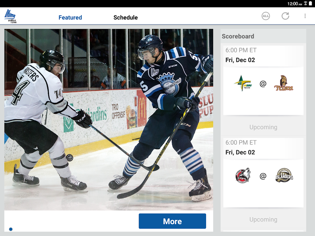Select the Islanders team logo
This screenshot has width=315, height=236.
coord(284,176)
